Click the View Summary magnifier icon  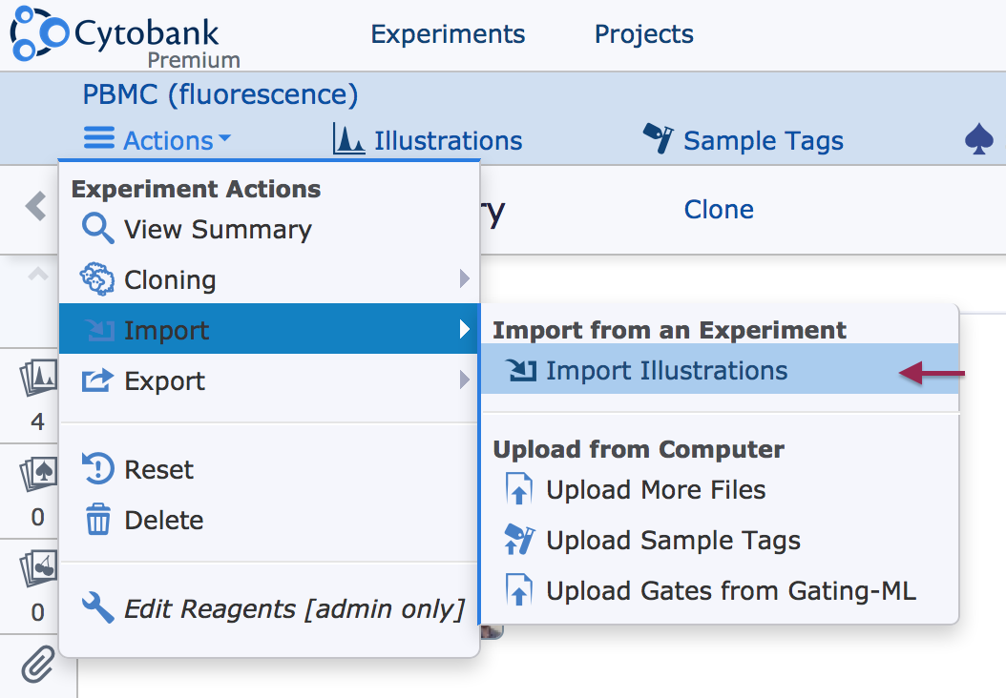click(x=98, y=228)
